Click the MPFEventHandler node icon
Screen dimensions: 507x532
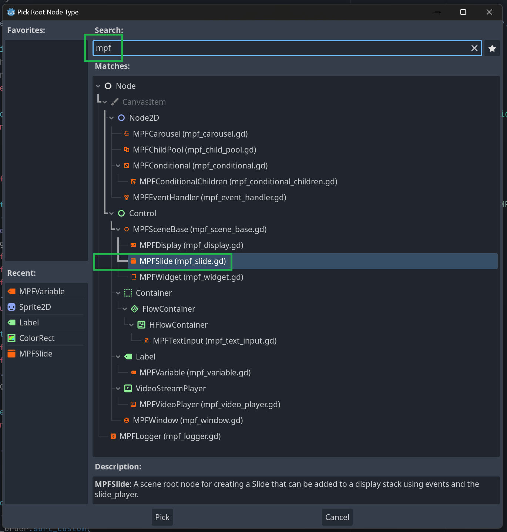click(127, 198)
